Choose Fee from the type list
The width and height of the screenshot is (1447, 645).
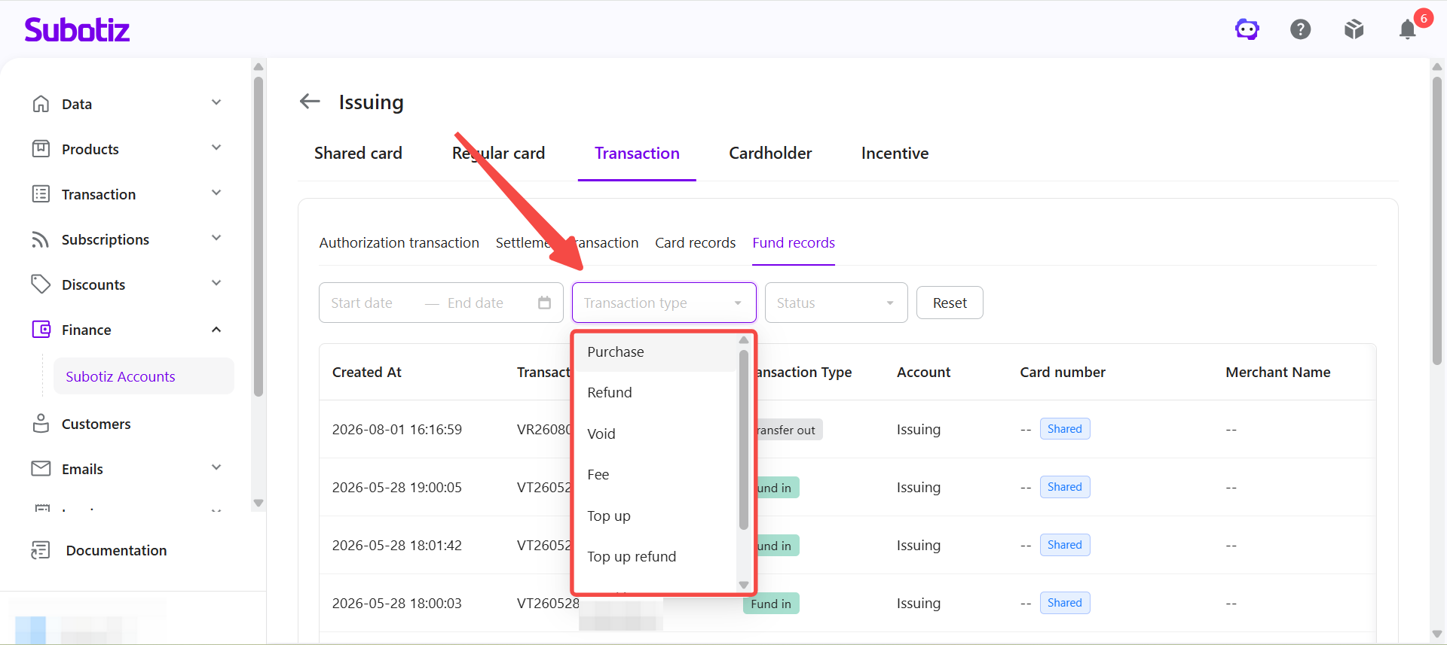coord(655,474)
